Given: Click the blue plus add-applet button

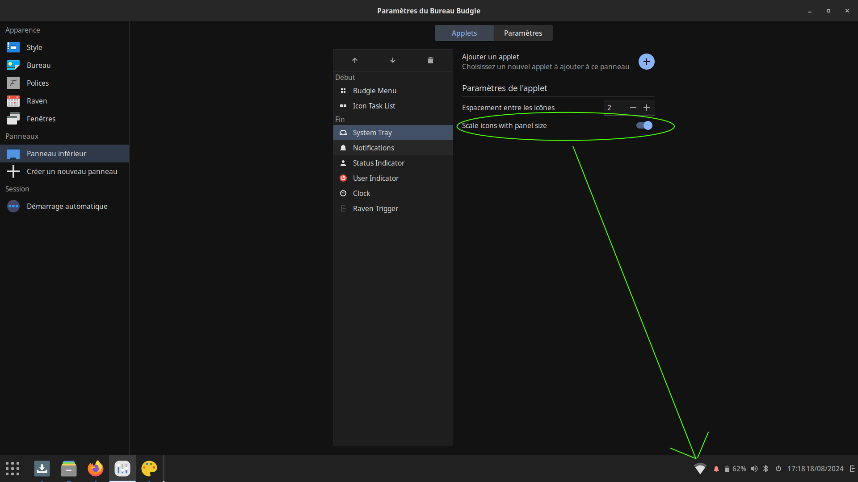Looking at the screenshot, I should click(646, 62).
